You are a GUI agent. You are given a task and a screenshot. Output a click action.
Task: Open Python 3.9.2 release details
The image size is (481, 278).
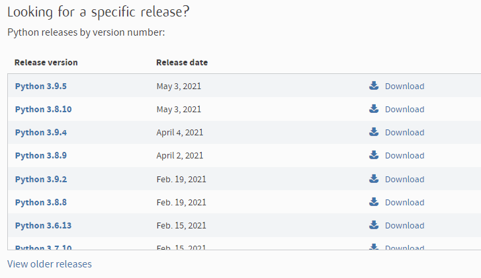[x=40, y=179]
